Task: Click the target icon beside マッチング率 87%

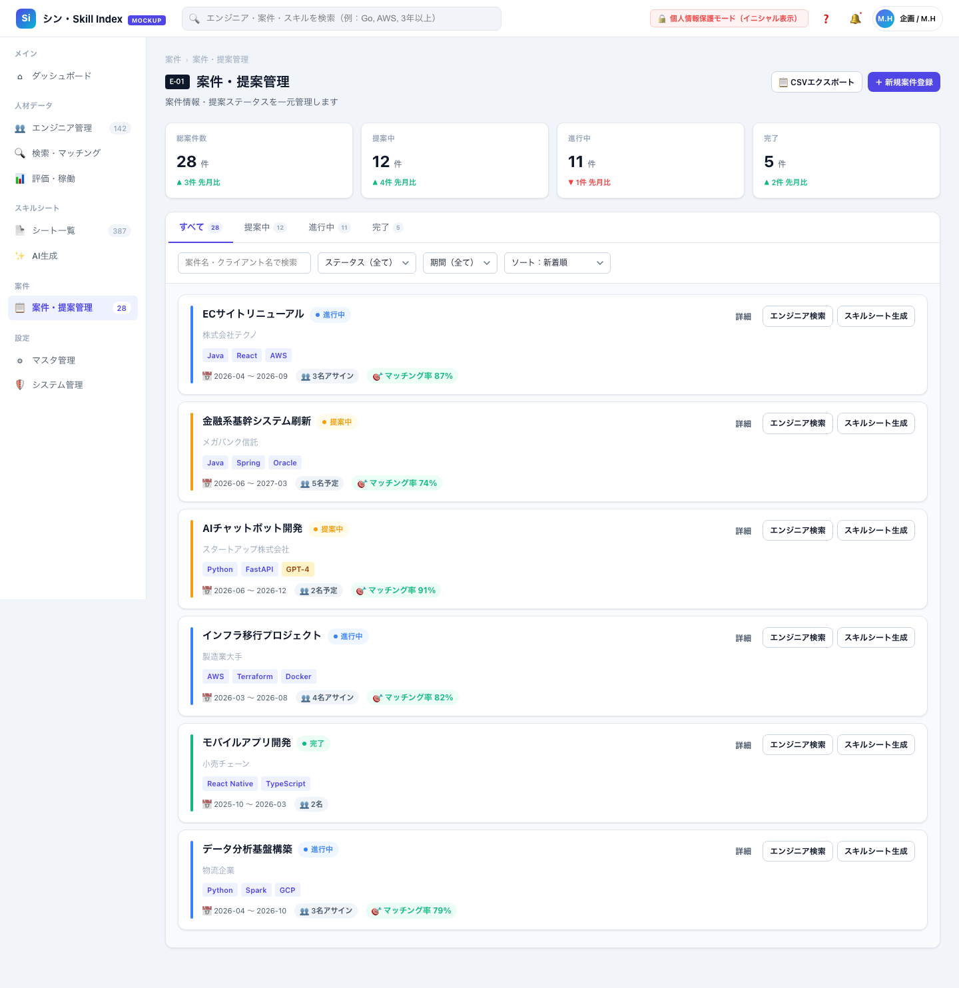Action: pos(377,376)
